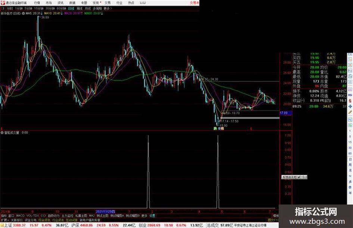Click the 买五 19.95 order book row

click(x=314, y=62)
